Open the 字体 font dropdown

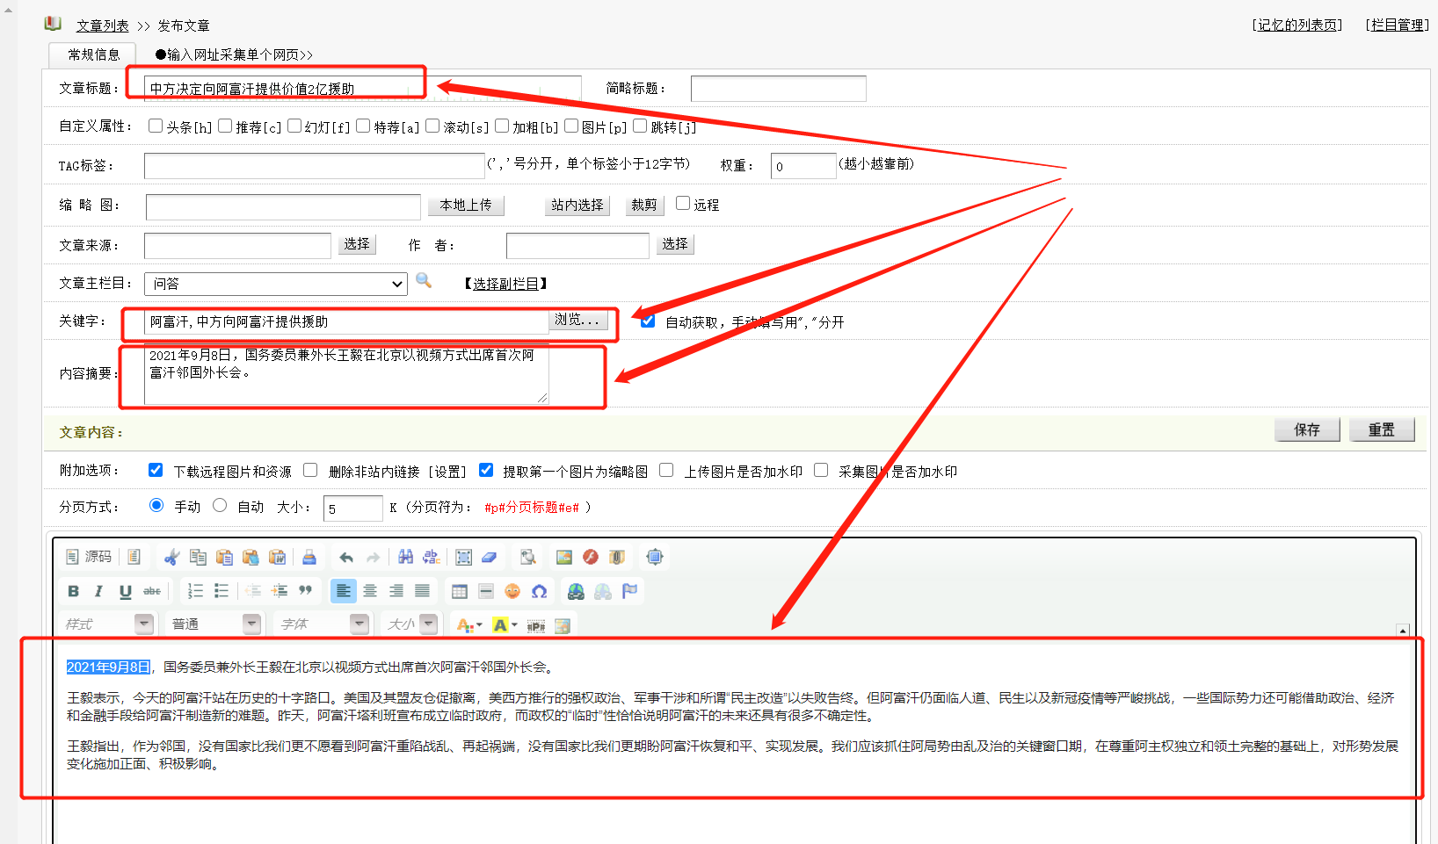pyautogui.click(x=322, y=624)
